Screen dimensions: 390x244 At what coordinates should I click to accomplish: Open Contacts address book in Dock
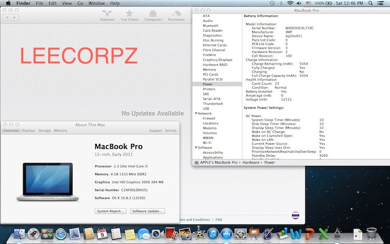[x=88, y=234]
